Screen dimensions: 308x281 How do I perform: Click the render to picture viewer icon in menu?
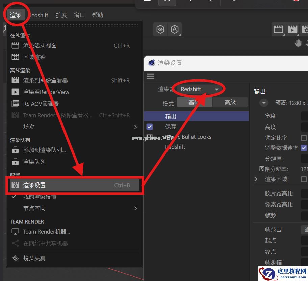pyautogui.click(x=15, y=80)
